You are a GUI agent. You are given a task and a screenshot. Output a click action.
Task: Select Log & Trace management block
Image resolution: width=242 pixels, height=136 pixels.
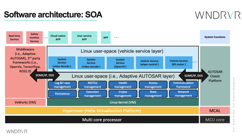click(x=62, y=85)
